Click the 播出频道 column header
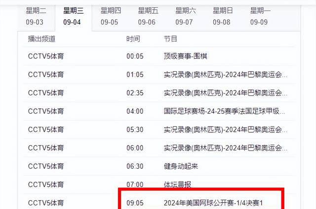316x209 pixels. coord(41,39)
